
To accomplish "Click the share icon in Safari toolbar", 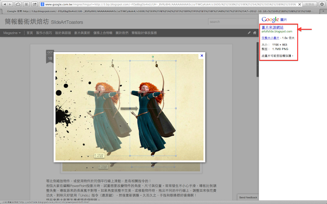I will click(34, 4).
